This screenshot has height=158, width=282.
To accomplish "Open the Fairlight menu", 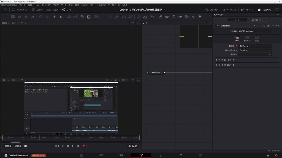I will click(101, 5).
